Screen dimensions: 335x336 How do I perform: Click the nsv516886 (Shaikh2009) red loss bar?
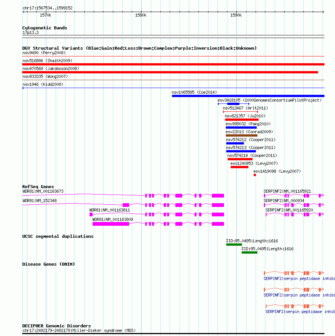tap(173, 64)
